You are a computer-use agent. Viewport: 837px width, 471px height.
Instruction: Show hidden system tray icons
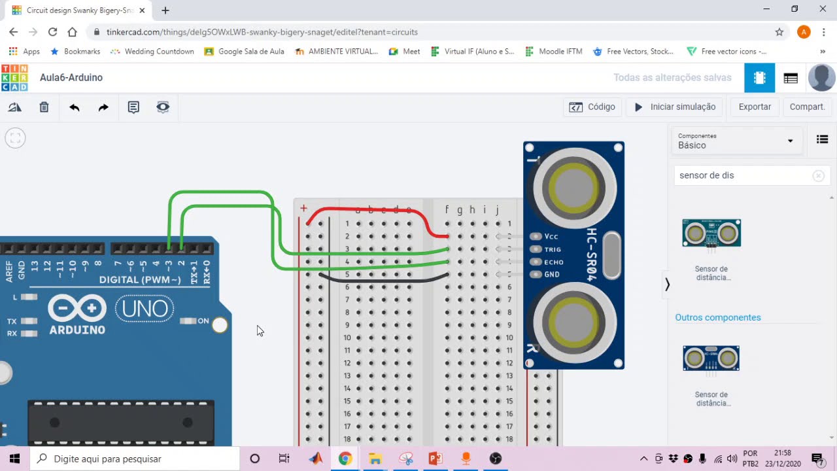pyautogui.click(x=643, y=459)
